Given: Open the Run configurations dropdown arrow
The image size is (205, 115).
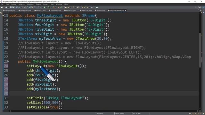Looking at the screenshot, I should (46, 7).
